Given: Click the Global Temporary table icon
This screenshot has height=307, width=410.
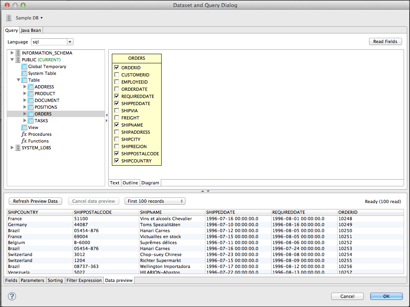Looking at the screenshot, I should 24,66.
